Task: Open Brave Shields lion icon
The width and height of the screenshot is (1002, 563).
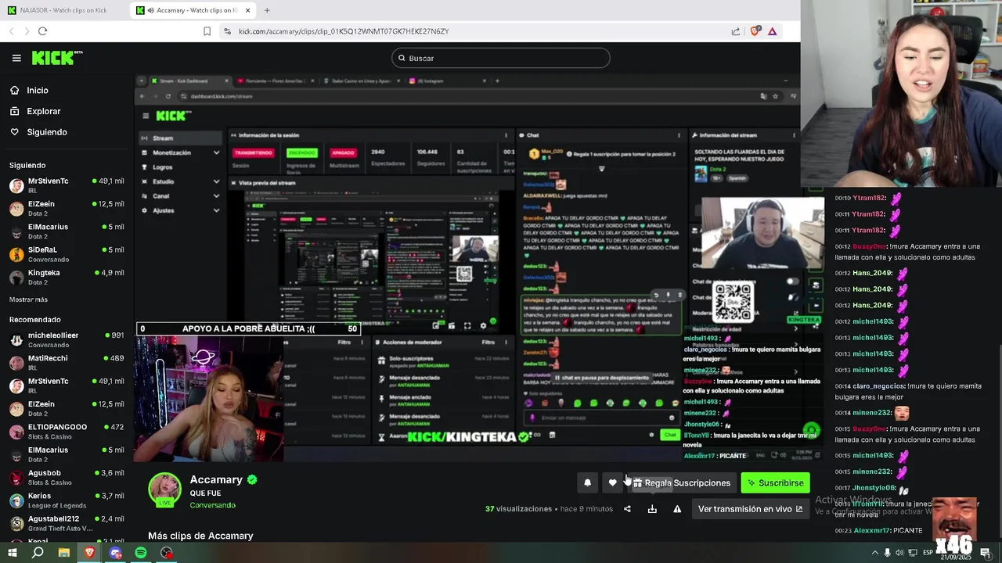Action: tap(755, 31)
